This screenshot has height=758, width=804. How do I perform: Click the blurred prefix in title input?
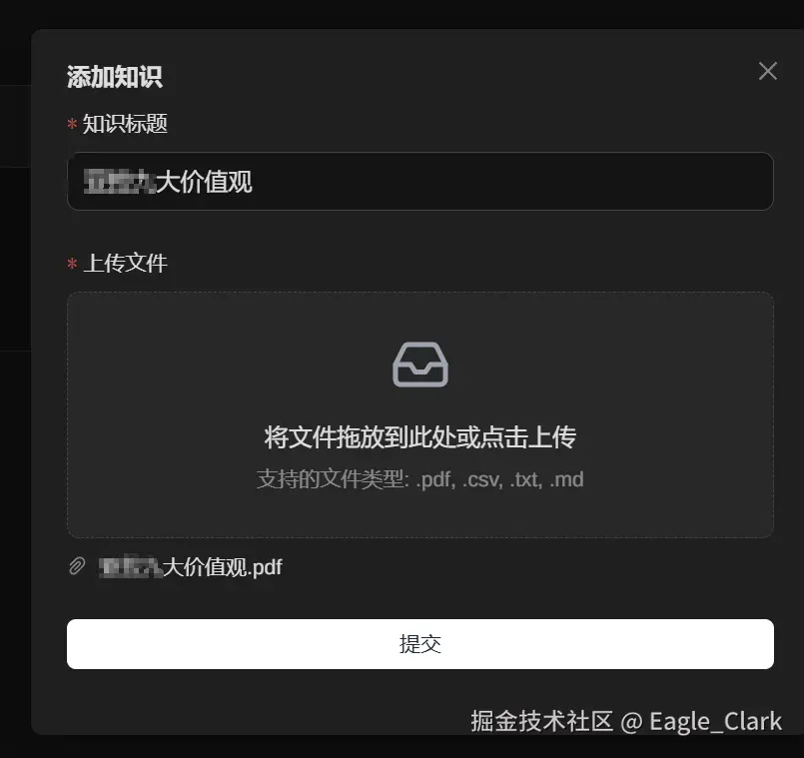[x=120, y=182]
